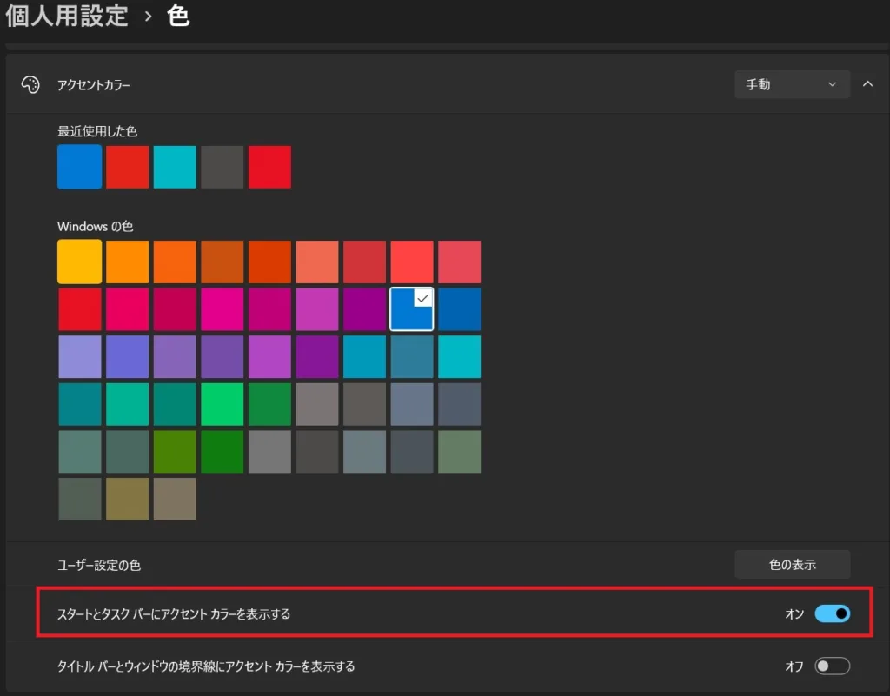890x696 pixels.
Task: Pick the purple swatch left of the selected blue
Action: click(365, 309)
